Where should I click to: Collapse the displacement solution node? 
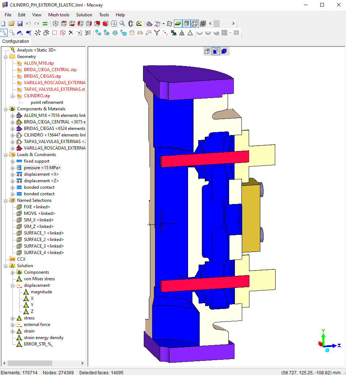tap(12, 286)
